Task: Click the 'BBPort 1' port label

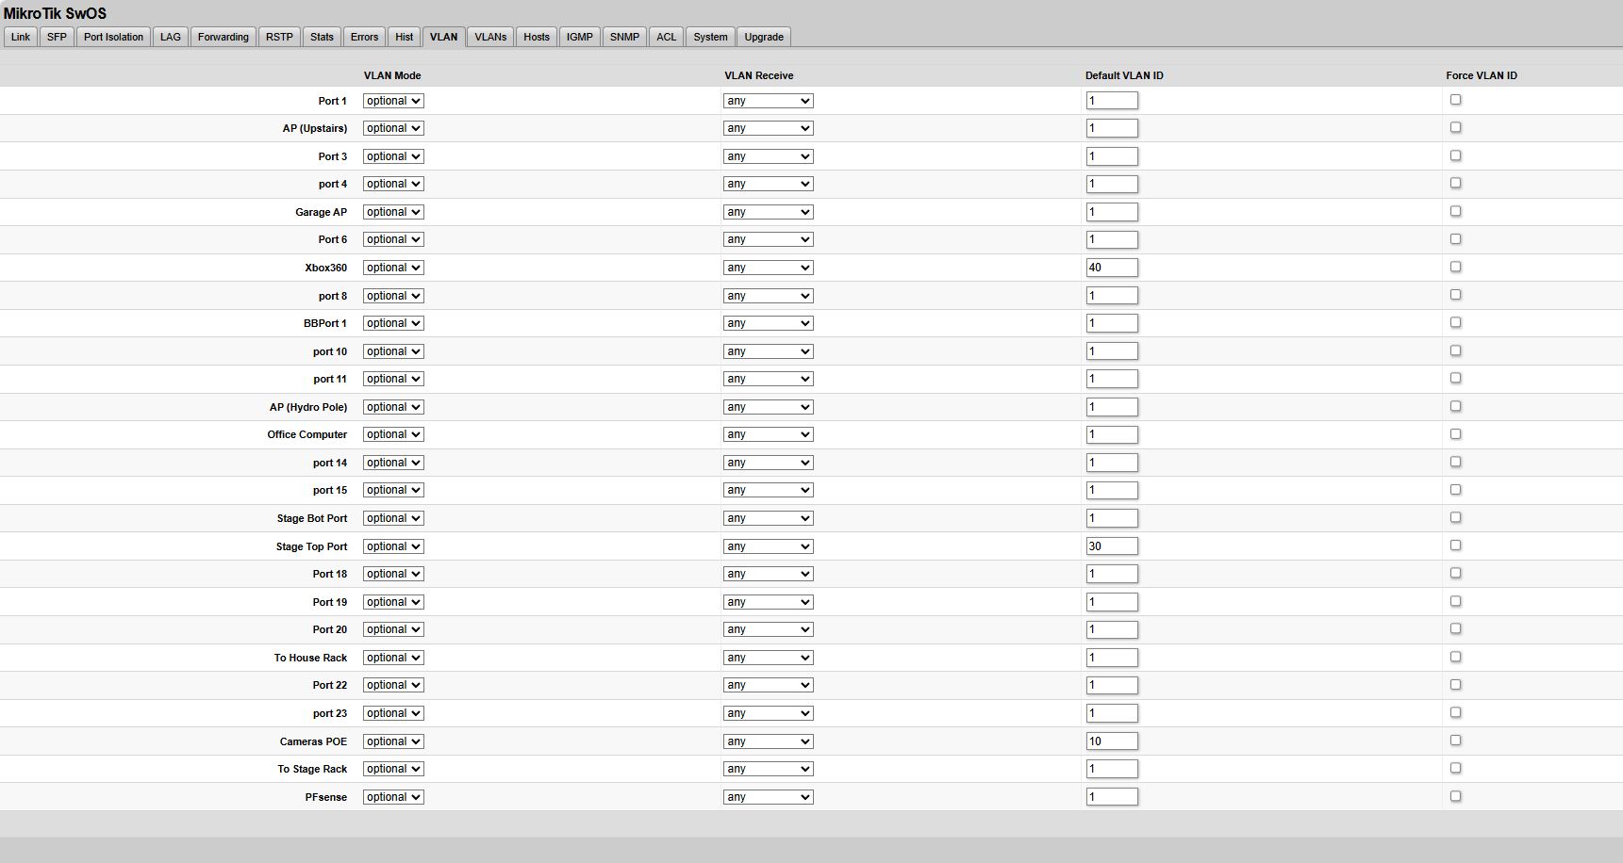Action: 325,323
